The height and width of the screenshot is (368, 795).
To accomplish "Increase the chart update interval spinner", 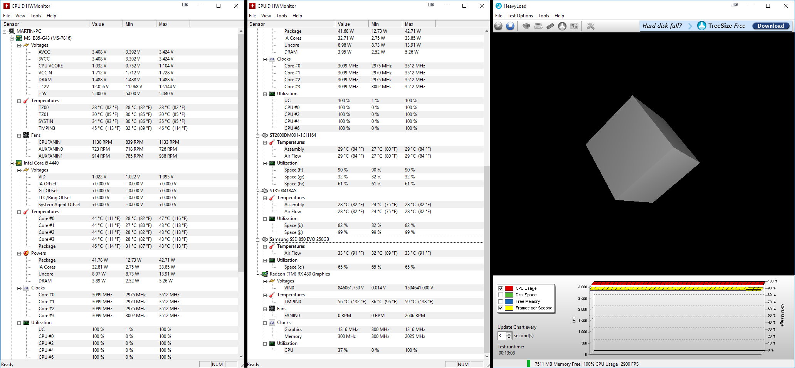I will [509, 334].
